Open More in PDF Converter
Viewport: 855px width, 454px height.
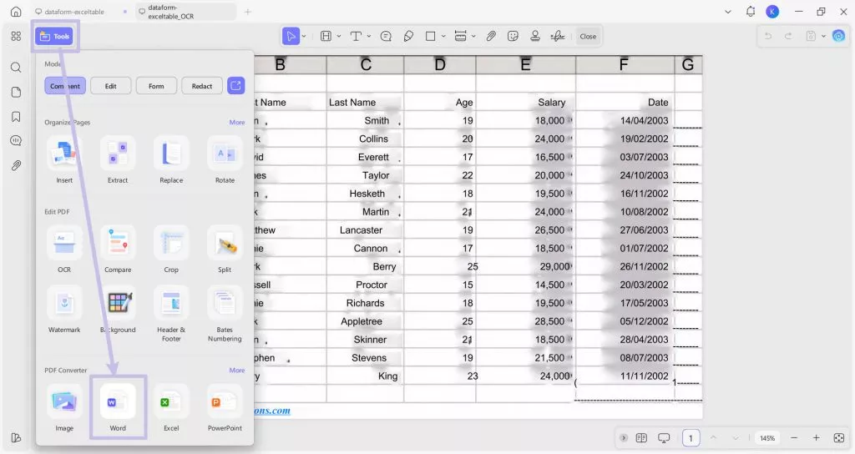[x=236, y=370]
